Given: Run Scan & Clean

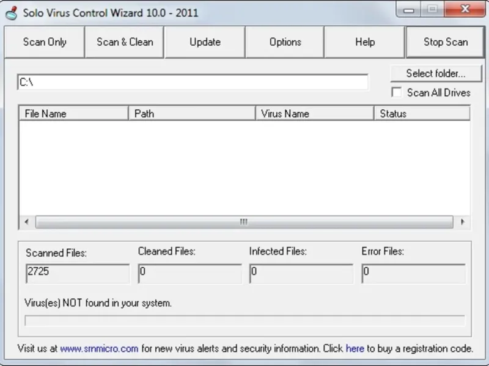Looking at the screenshot, I should click(125, 42).
